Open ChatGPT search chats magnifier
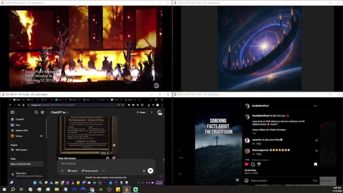The image size is (343, 193). click(x=36, y=112)
